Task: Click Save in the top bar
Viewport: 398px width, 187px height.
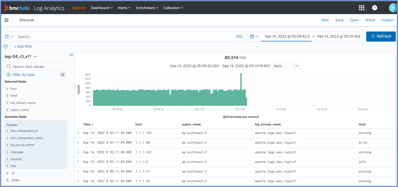Action: click(x=339, y=20)
